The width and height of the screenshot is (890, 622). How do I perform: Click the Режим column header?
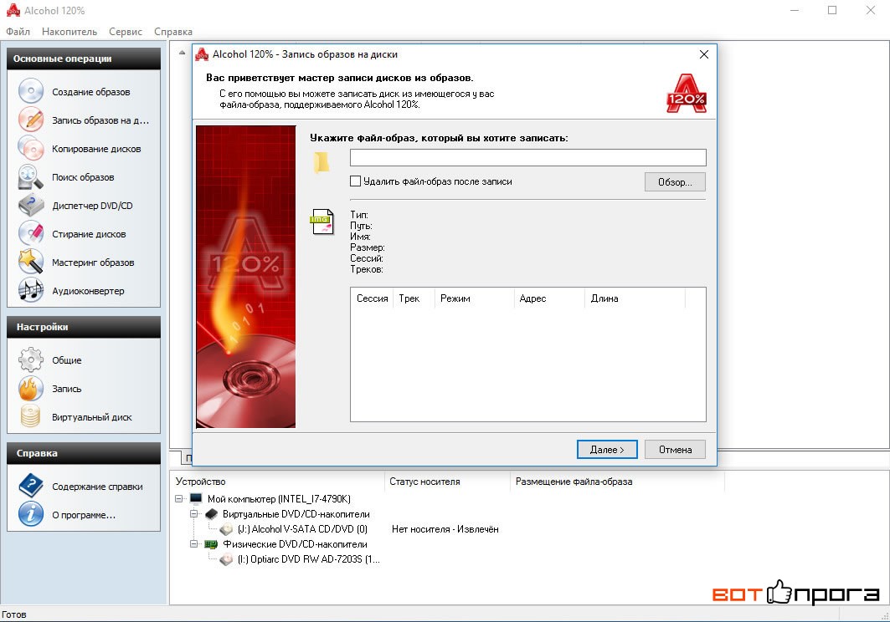pos(474,298)
